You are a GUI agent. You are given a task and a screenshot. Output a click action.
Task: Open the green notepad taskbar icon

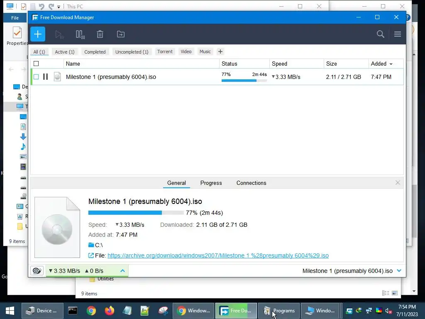[x=145, y=311]
